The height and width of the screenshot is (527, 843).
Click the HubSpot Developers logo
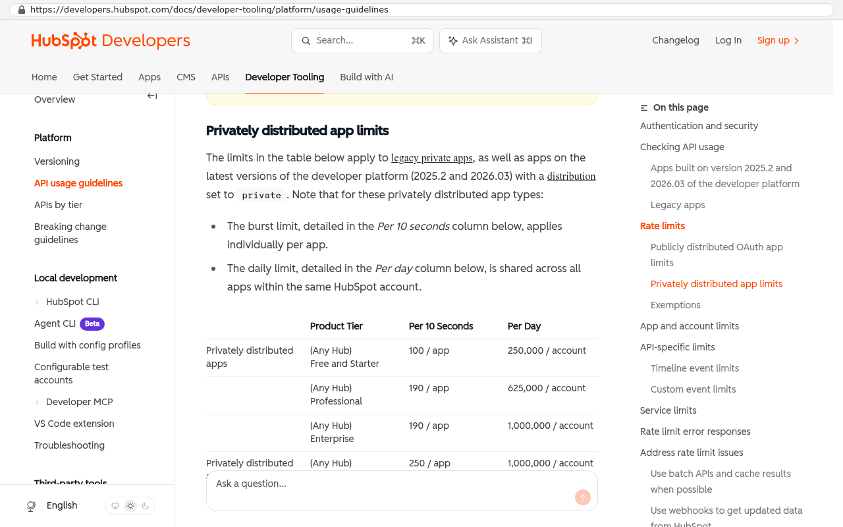111,41
